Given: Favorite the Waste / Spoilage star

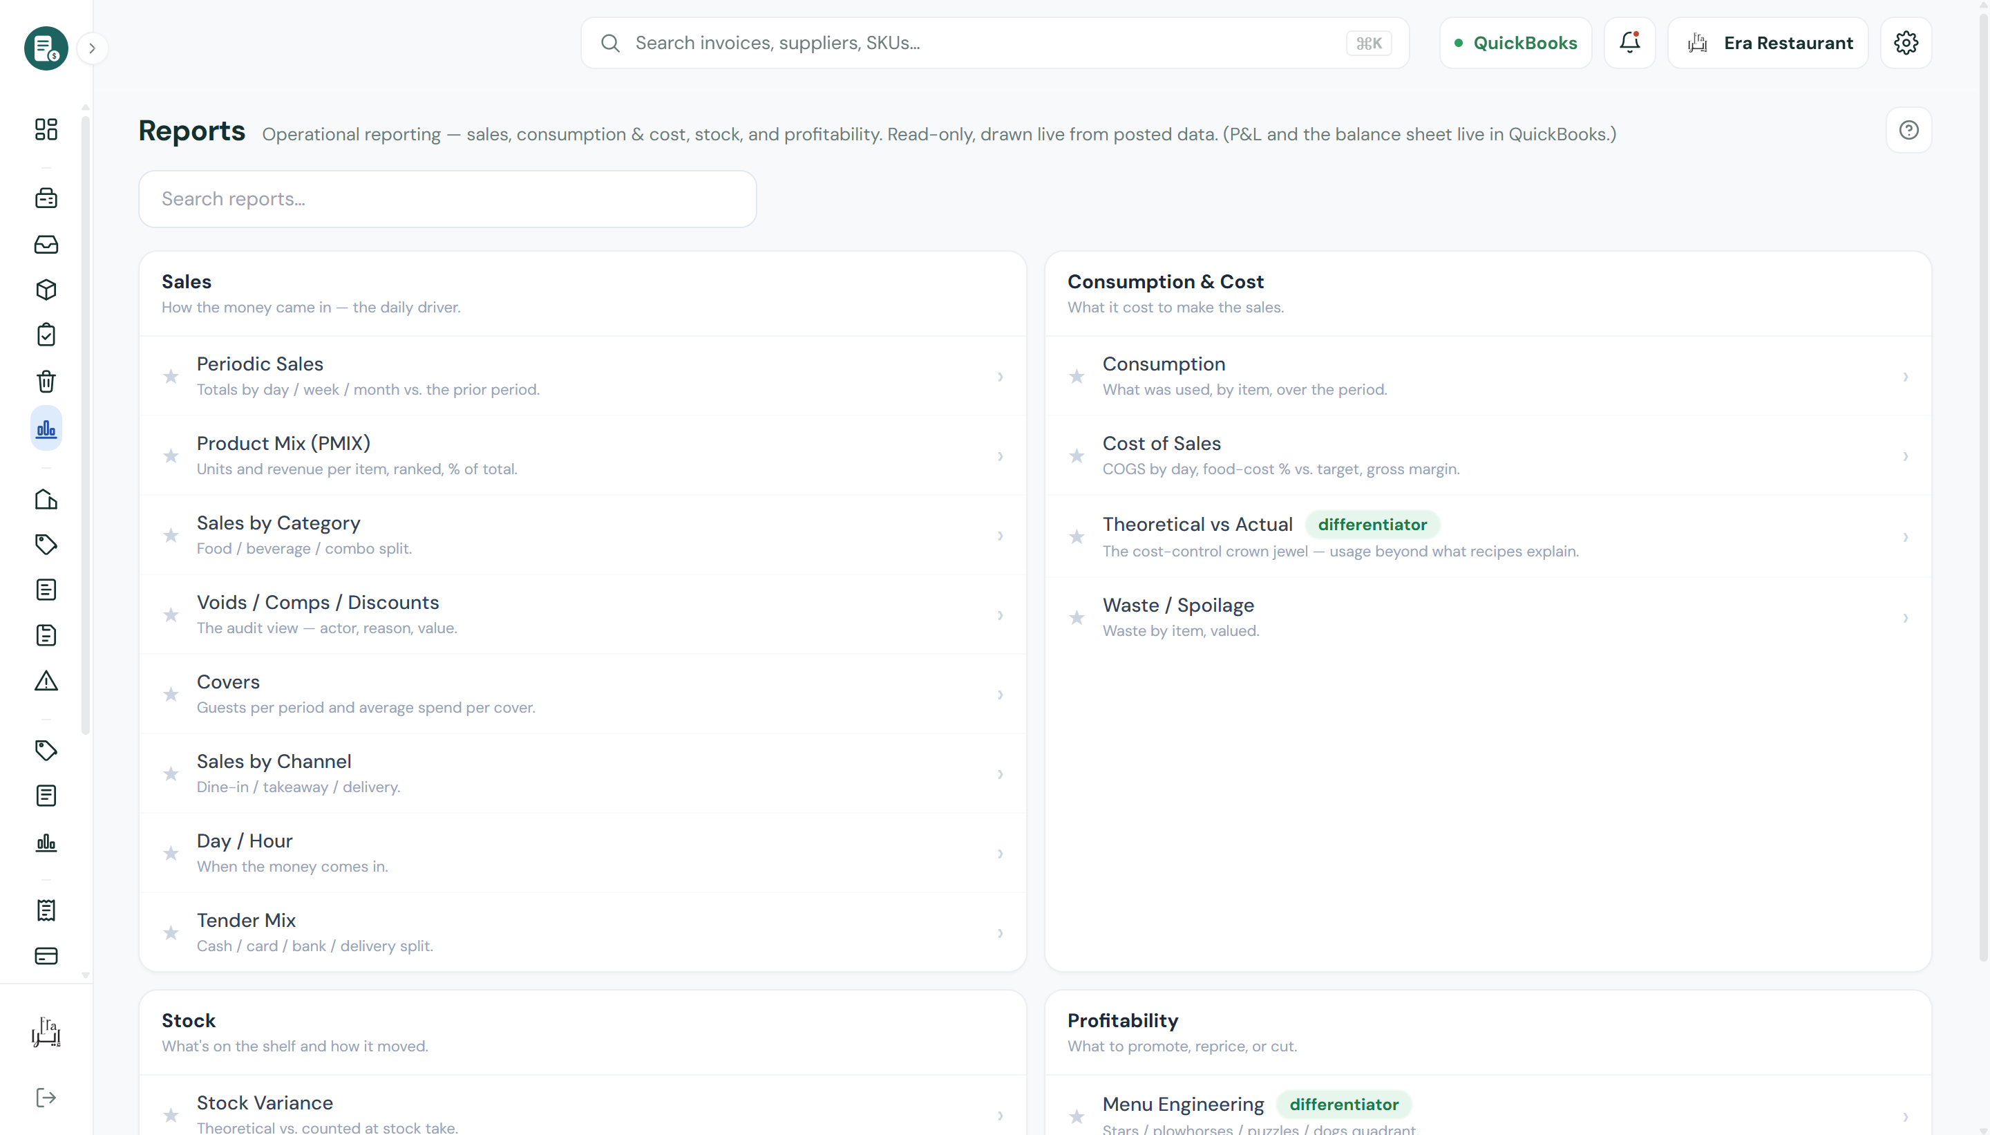Looking at the screenshot, I should (1077, 618).
